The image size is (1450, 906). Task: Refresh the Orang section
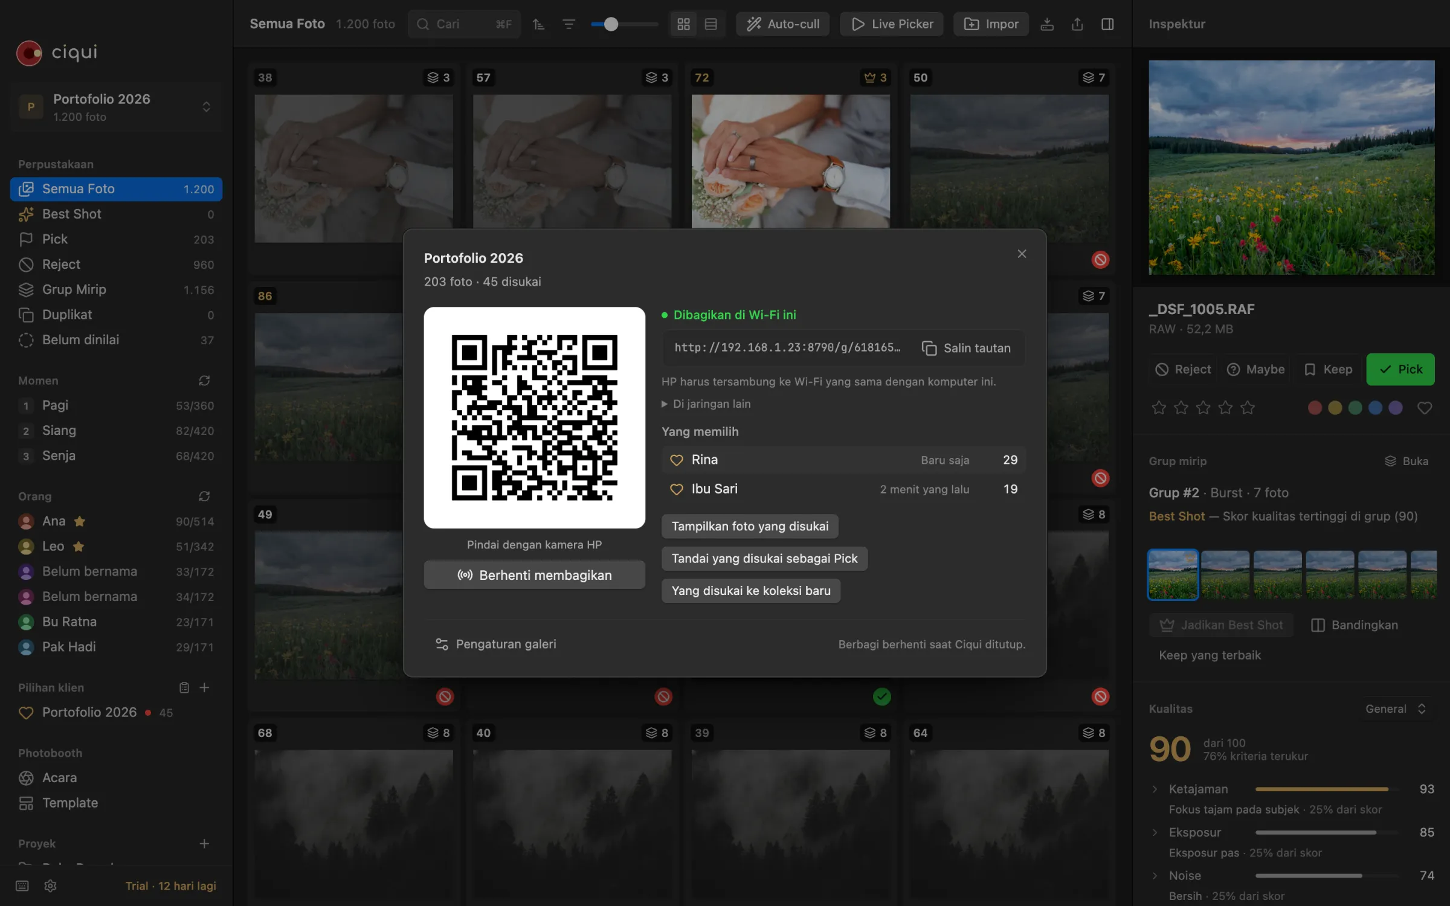[x=204, y=496]
